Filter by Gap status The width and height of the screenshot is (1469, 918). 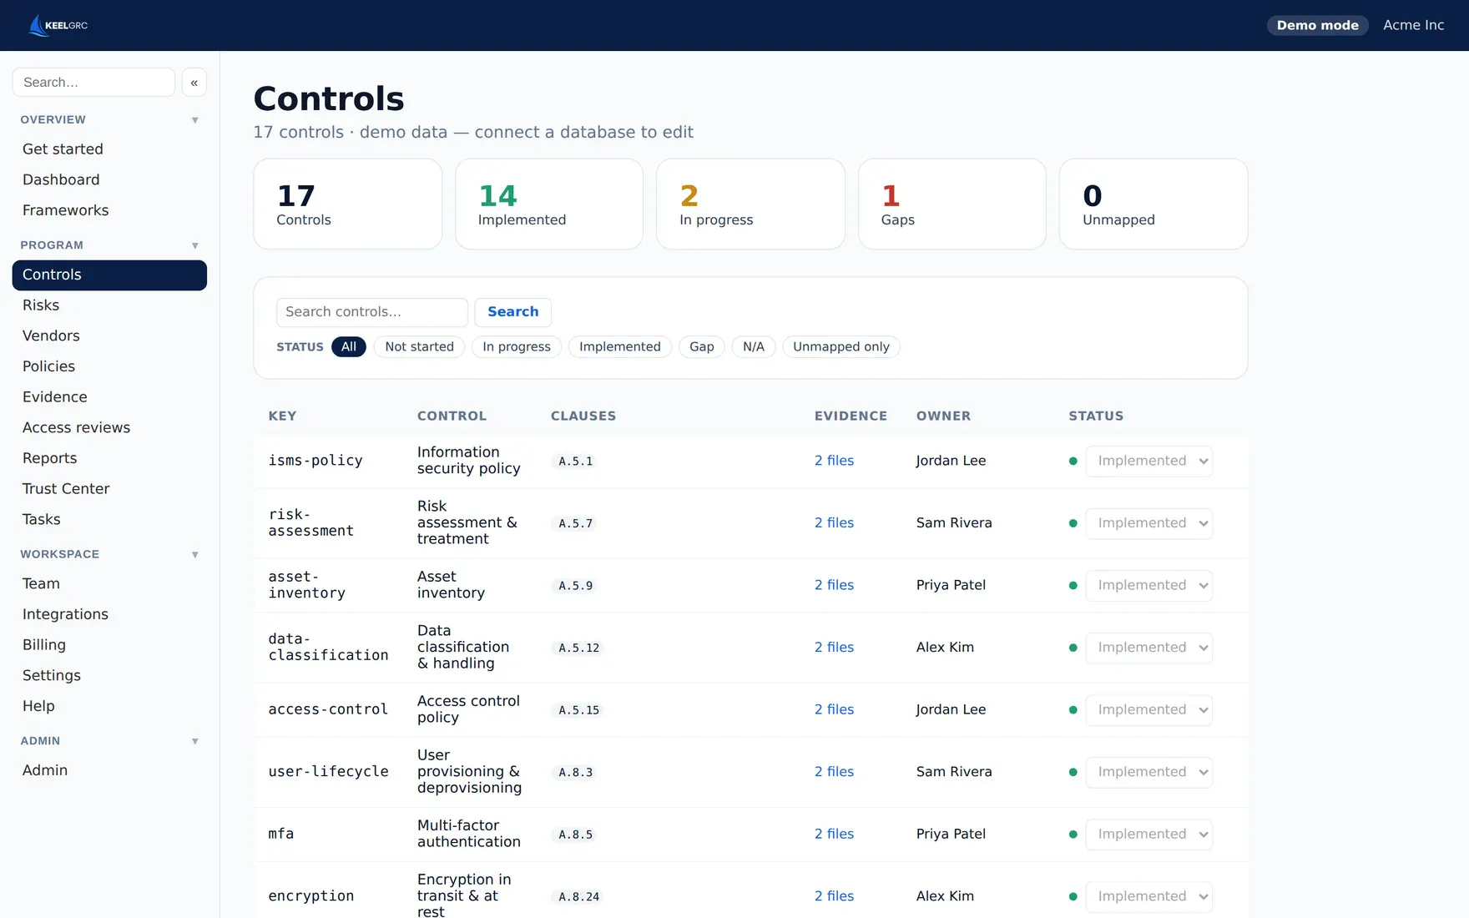coord(702,346)
